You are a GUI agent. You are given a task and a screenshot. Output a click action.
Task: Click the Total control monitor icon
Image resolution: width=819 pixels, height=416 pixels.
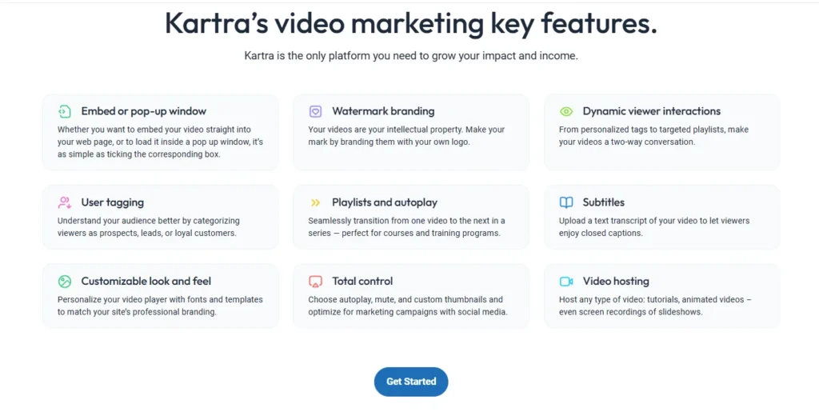[x=315, y=282]
